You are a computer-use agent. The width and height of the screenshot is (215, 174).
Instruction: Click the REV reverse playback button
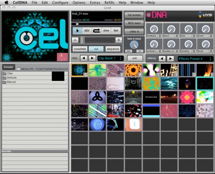(x=87, y=30)
